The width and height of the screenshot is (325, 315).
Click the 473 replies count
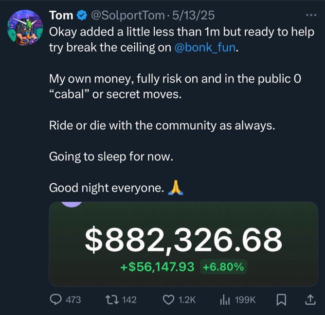[x=73, y=300]
